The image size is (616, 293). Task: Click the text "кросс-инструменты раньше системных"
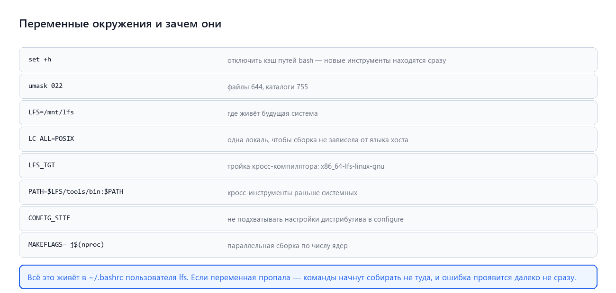click(292, 193)
